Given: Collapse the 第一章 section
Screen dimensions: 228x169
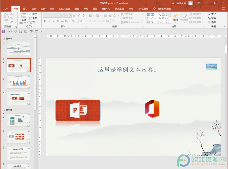Looking at the screenshot, I should [x=4, y=39].
